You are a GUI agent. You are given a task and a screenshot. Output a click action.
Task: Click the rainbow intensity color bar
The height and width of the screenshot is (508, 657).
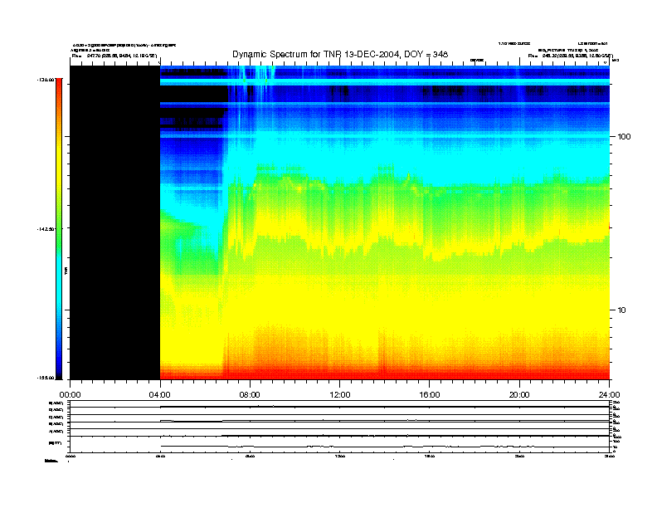pos(59,228)
